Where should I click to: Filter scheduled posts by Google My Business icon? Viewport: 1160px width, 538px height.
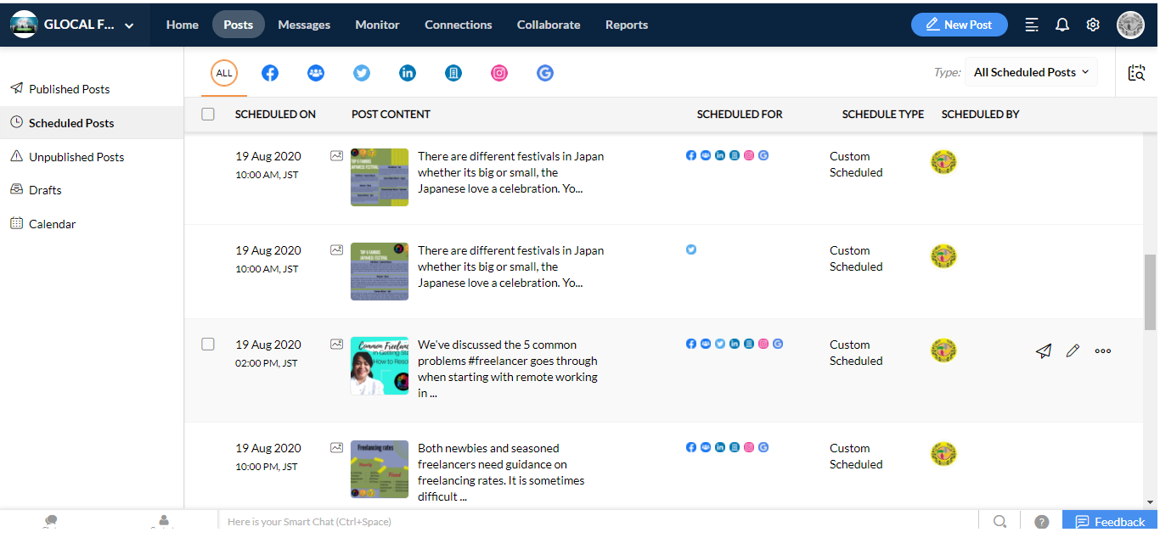(x=545, y=73)
